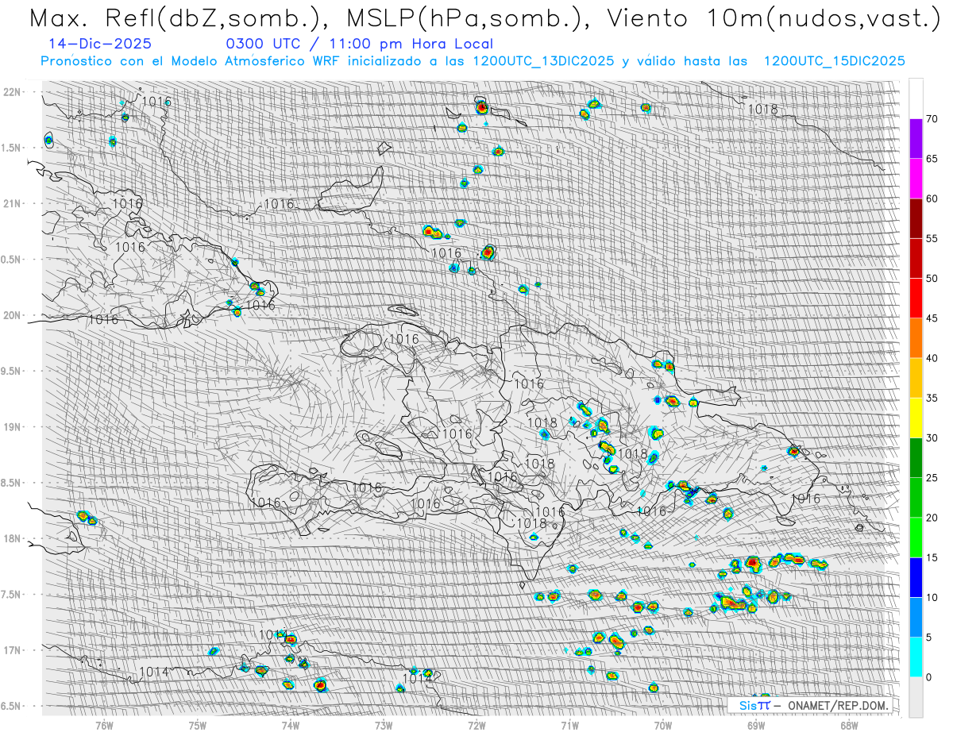Click the maroon 55–60 dBZ colorbar segment
Image resolution: width=953 pixels, height=736 pixels.
point(916,218)
